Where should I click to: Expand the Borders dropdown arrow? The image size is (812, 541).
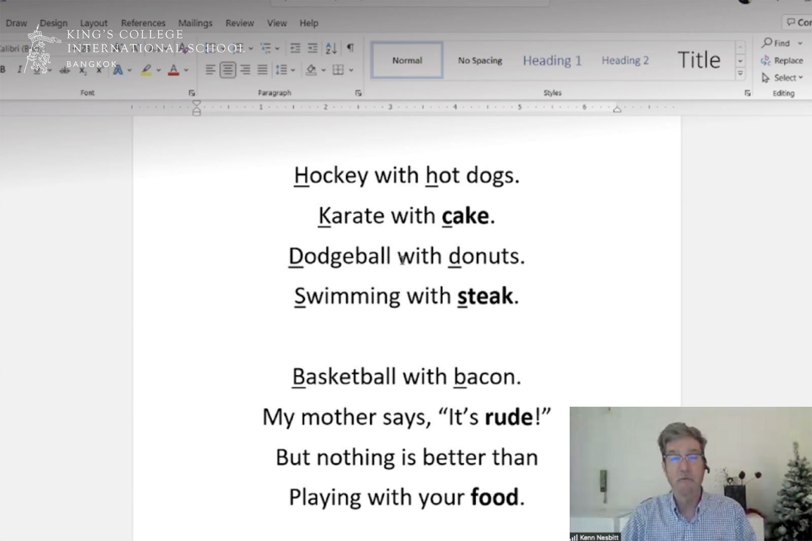351,70
